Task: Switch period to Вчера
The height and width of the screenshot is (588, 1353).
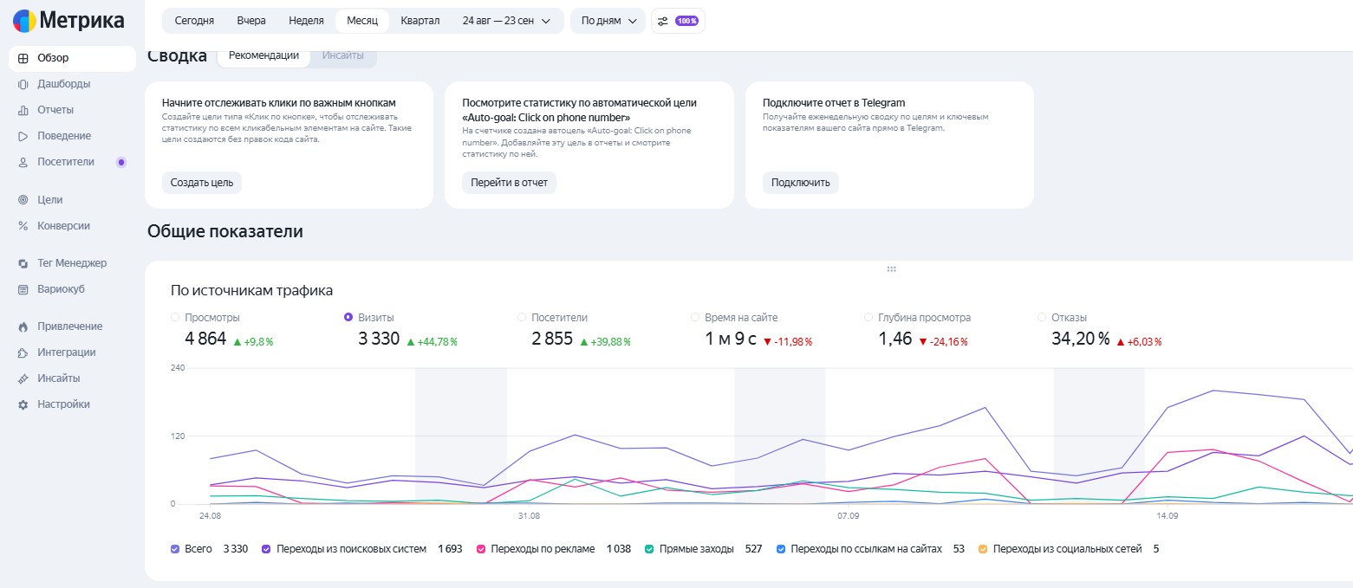Action: point(251,21)
